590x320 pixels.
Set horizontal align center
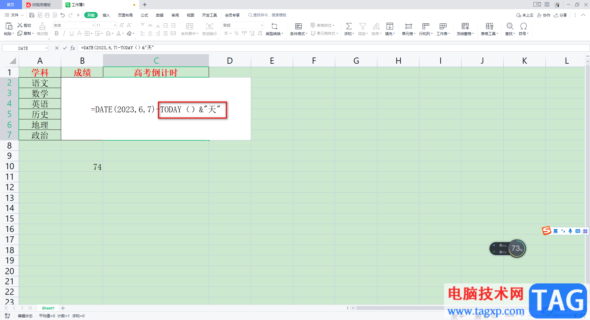(150, 33)
